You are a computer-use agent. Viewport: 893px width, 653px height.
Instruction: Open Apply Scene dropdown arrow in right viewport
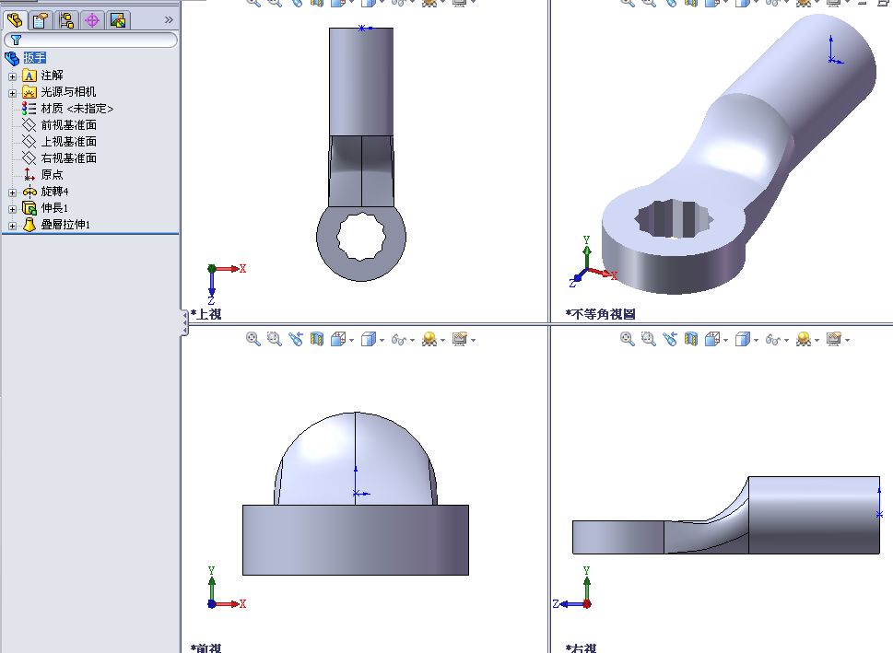click(x=817, y=341)
